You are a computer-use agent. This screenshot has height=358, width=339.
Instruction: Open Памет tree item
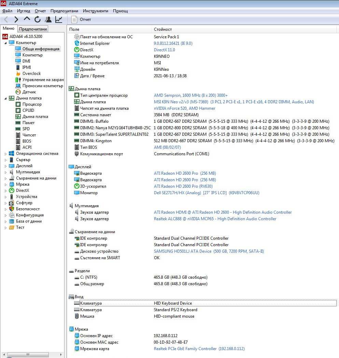coord(28,123)
